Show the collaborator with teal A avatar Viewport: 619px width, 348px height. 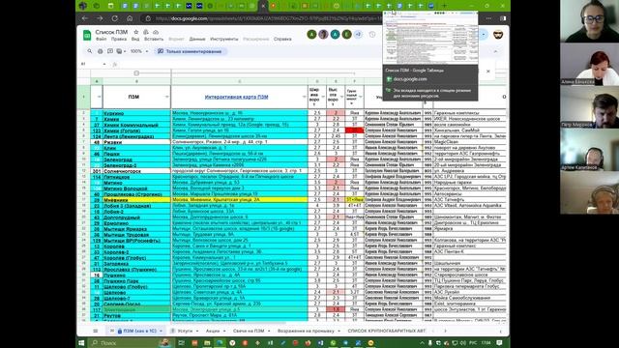[335, 35]
